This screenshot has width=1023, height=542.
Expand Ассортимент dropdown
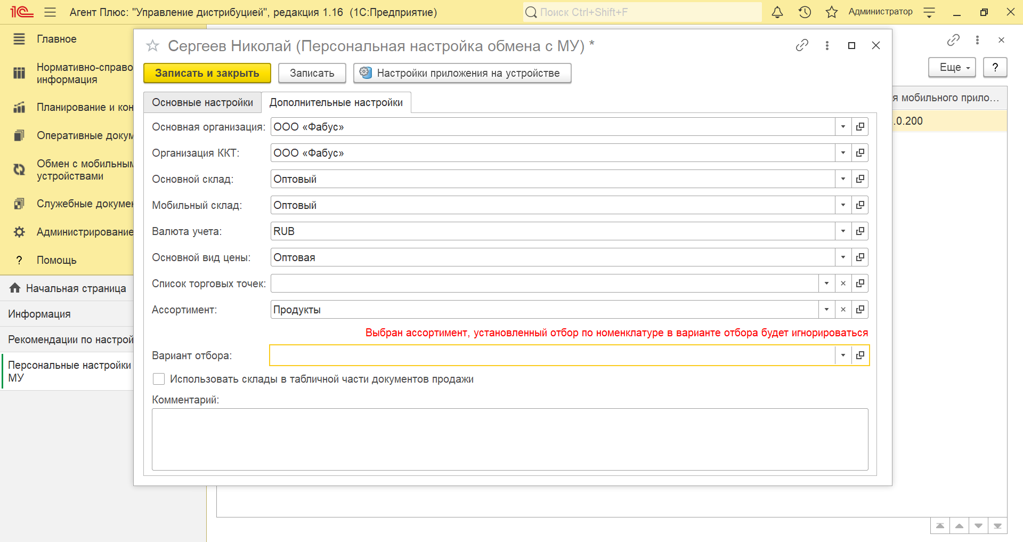826,310
